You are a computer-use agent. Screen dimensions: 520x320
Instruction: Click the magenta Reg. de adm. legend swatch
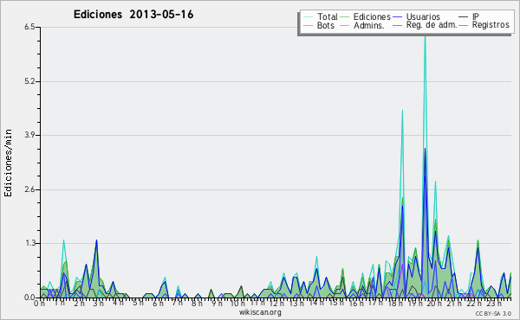pos(397,25)
